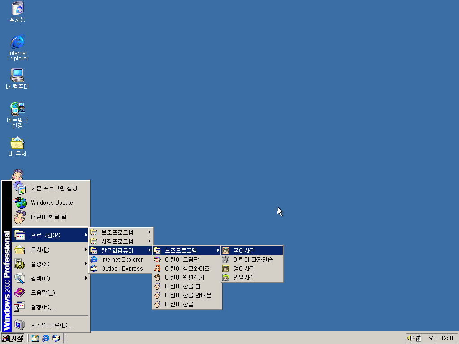The height and width of the screenshot is (344, 459).
Task: Expand the 시작프로그램 folder submenu
Action: pos(121,241)
